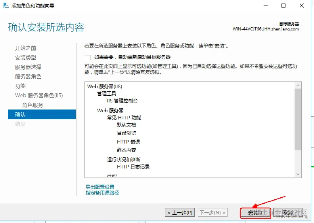Maximize the wizard window
Viewport: 314px width, 223px height.
(283, 6)
